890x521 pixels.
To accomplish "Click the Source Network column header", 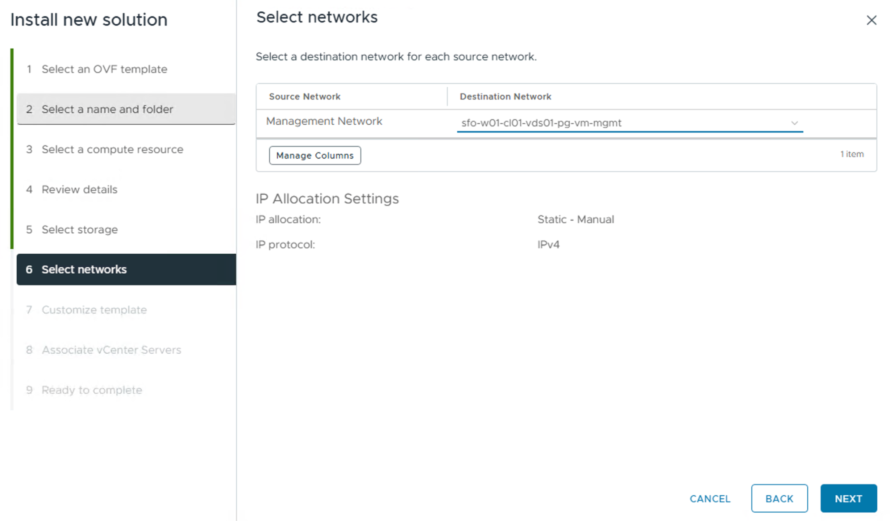I will [x=304, y=96].
